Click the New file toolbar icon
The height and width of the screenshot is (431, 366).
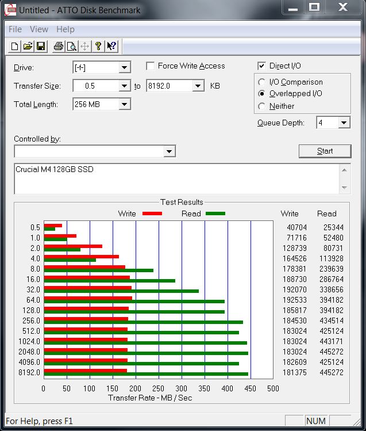click(15, 47)
